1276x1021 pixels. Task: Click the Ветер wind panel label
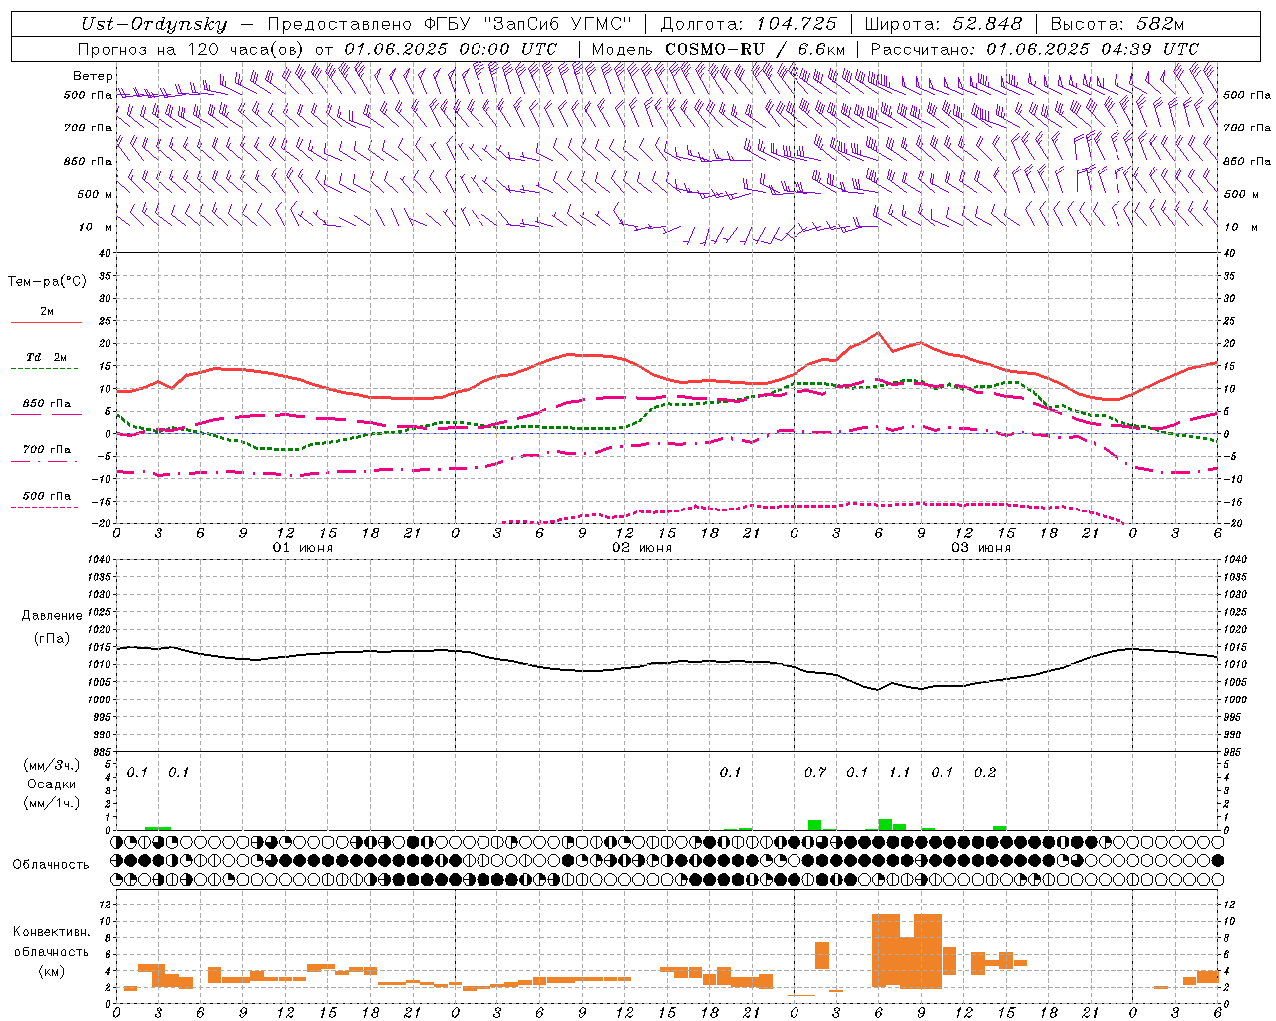pyautogui.click(x=92, y=76)
